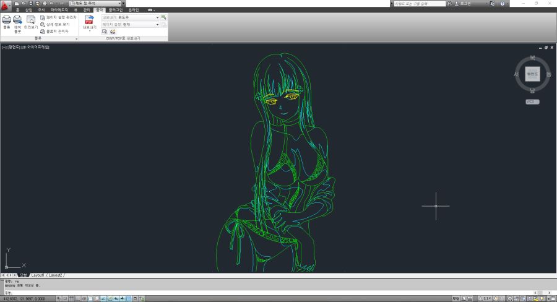This screenshot has height=302, width=557.
Task: Toggle Object Snap in status bar
Action: [90, 298]
